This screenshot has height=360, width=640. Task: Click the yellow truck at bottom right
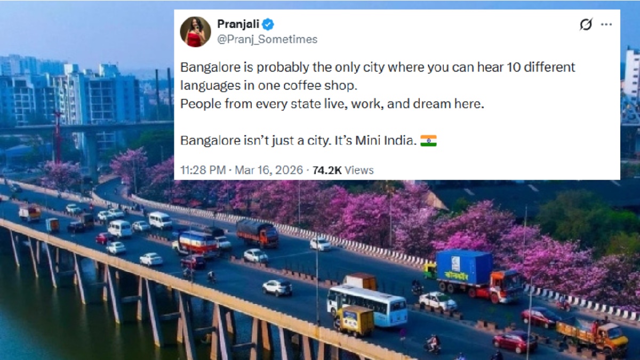click(x=592, y=335)
